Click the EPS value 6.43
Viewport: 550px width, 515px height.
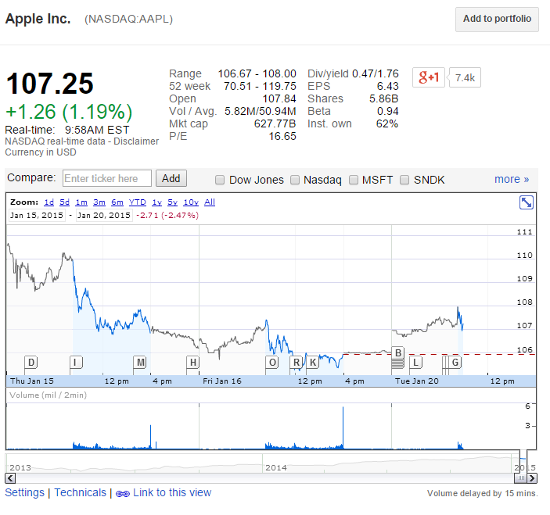387,86
